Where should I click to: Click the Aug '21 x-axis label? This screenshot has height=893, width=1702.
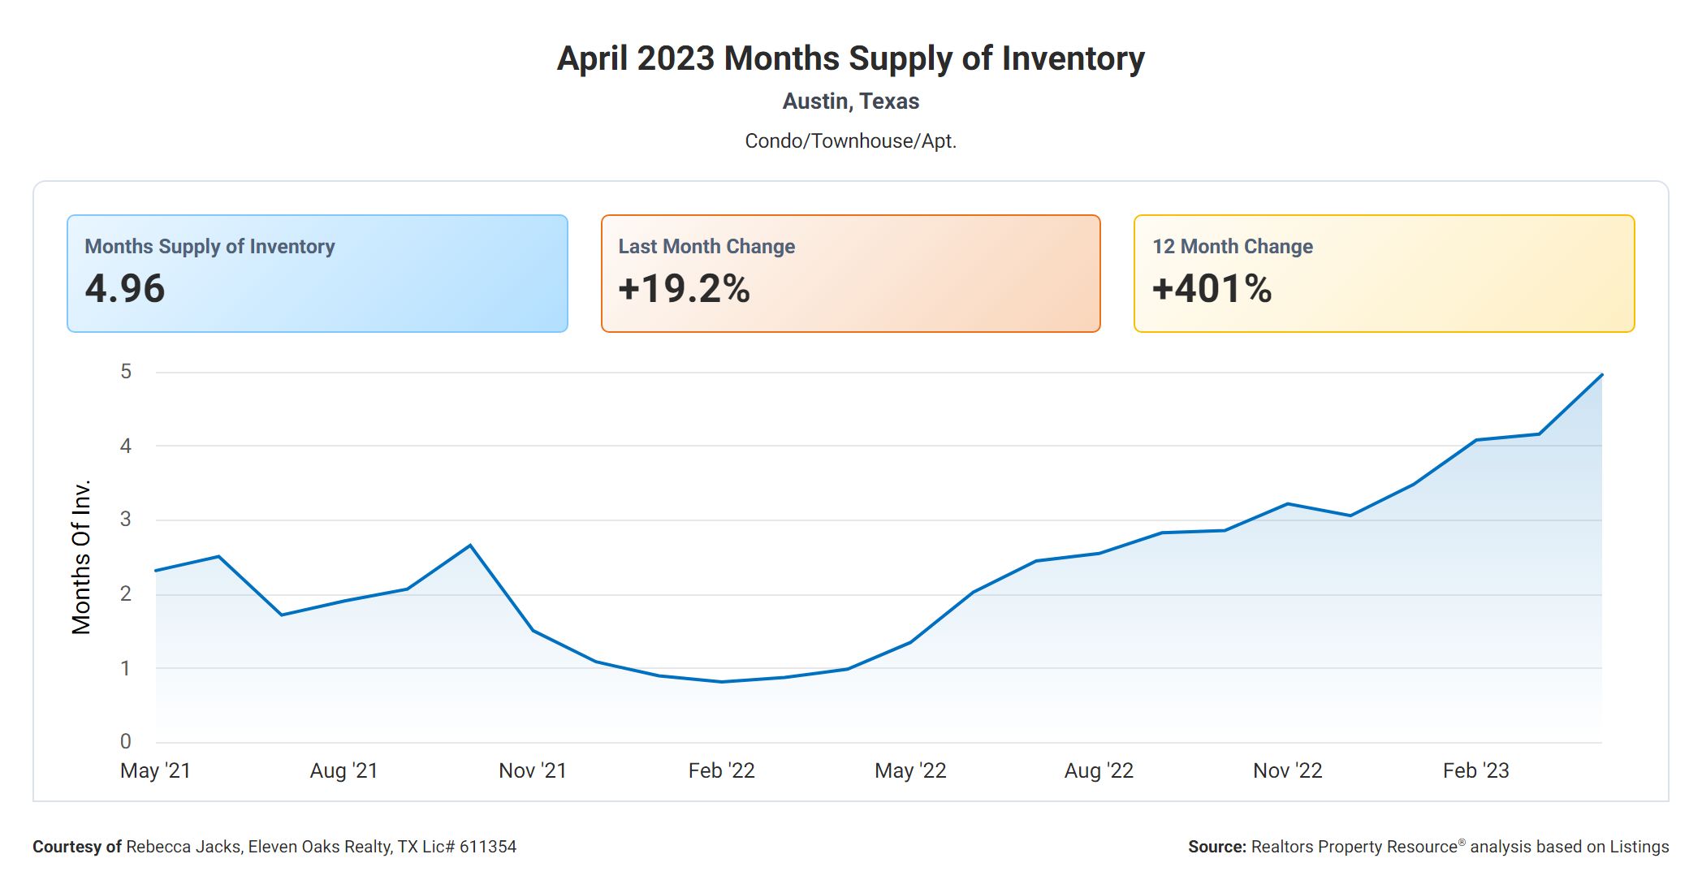pyautogui.click(x=343, y=770)
